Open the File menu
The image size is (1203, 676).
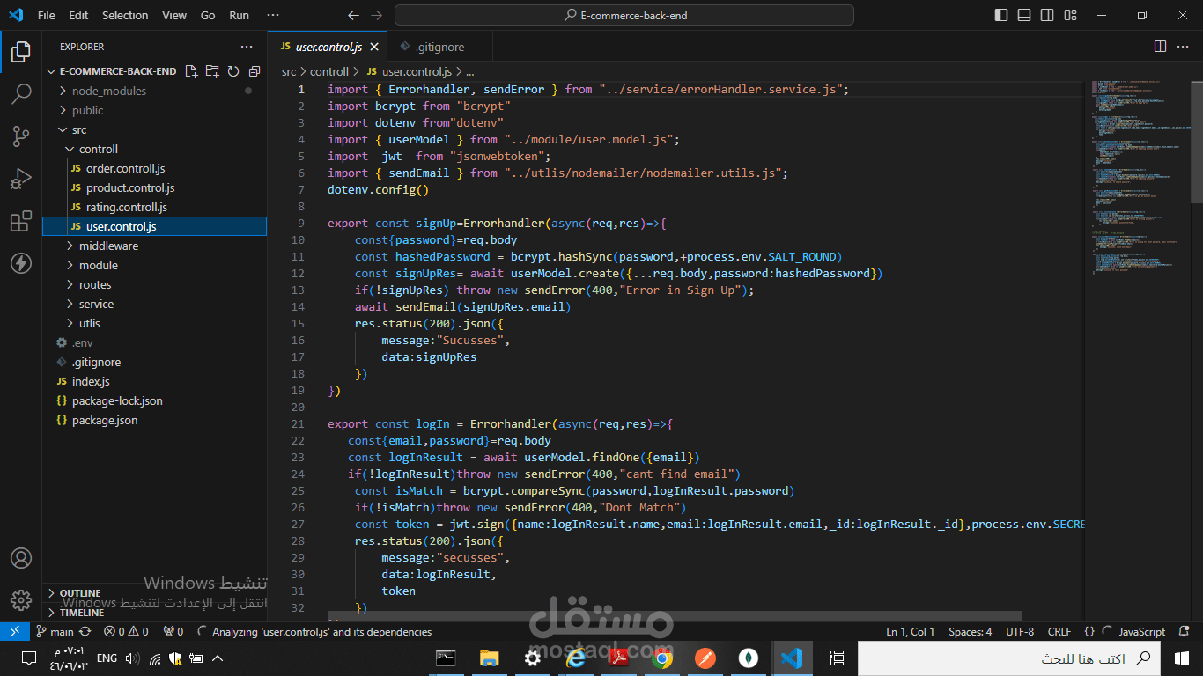coord(47,15)
